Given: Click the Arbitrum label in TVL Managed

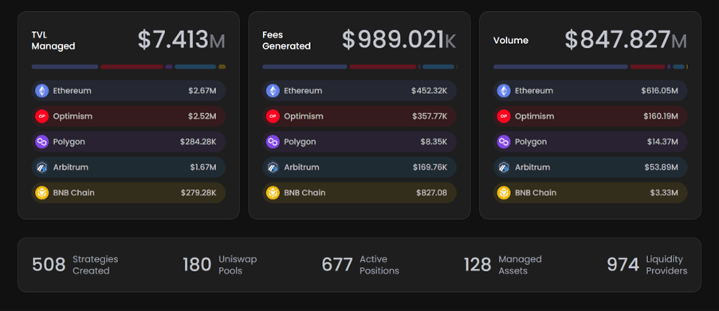Looking at the screenshot, I should click(x=71, y=167).
